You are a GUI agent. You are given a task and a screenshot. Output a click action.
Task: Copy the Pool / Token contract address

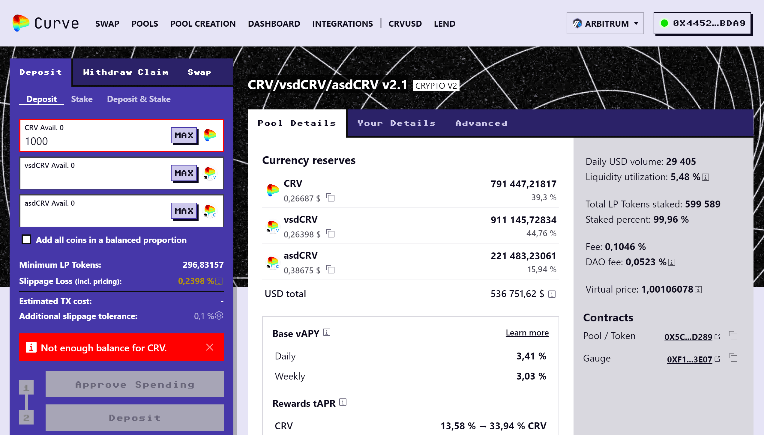pyautogui.click(x=733, y=335)
